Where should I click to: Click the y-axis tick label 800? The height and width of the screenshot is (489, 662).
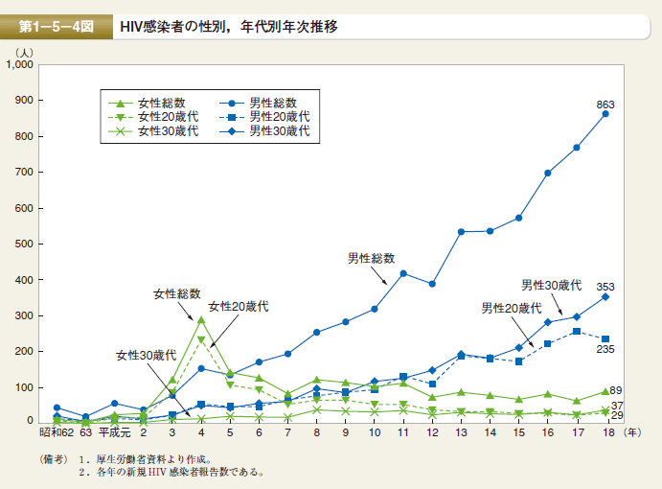(x=24, y=136)
